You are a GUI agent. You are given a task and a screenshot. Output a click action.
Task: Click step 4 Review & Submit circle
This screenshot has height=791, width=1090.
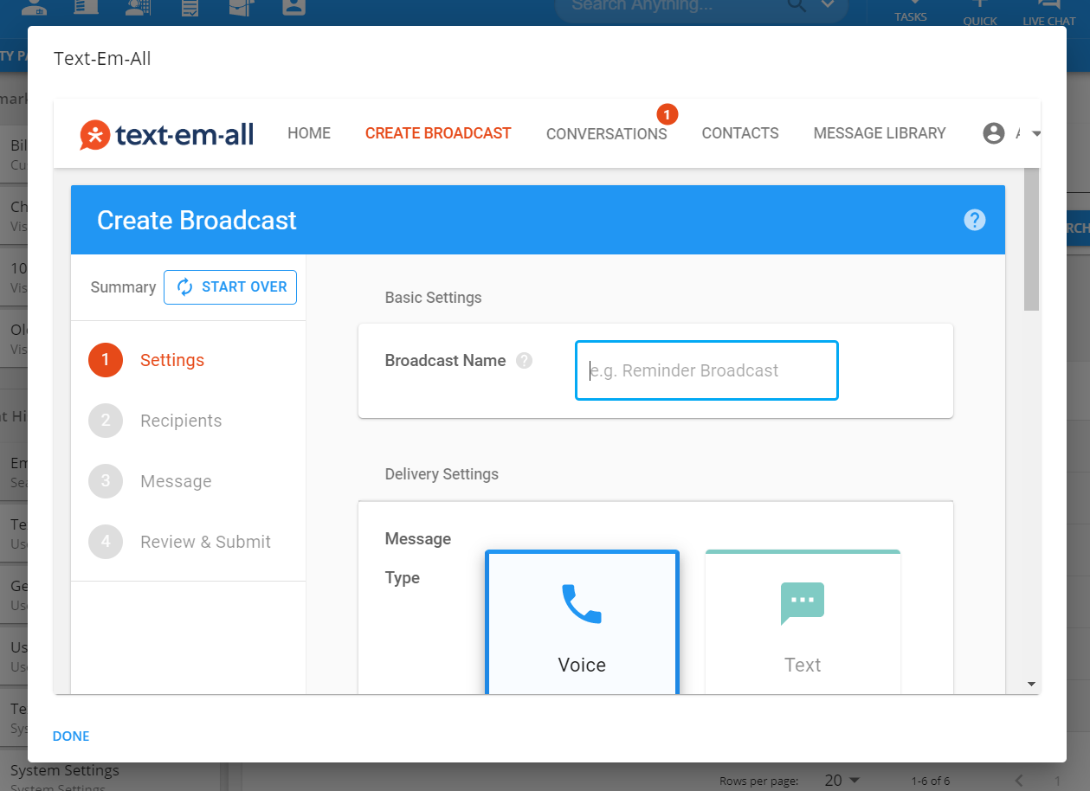(x=106, y=542)
